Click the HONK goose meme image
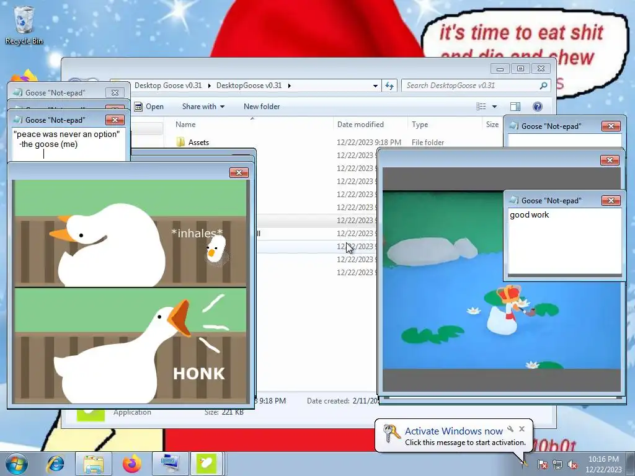 click(130, 291)
